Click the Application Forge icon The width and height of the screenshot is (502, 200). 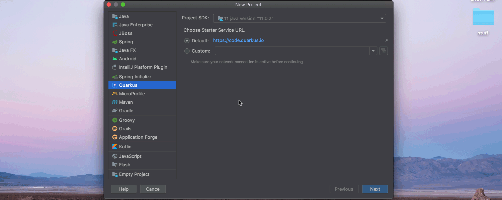pos(115,137)
